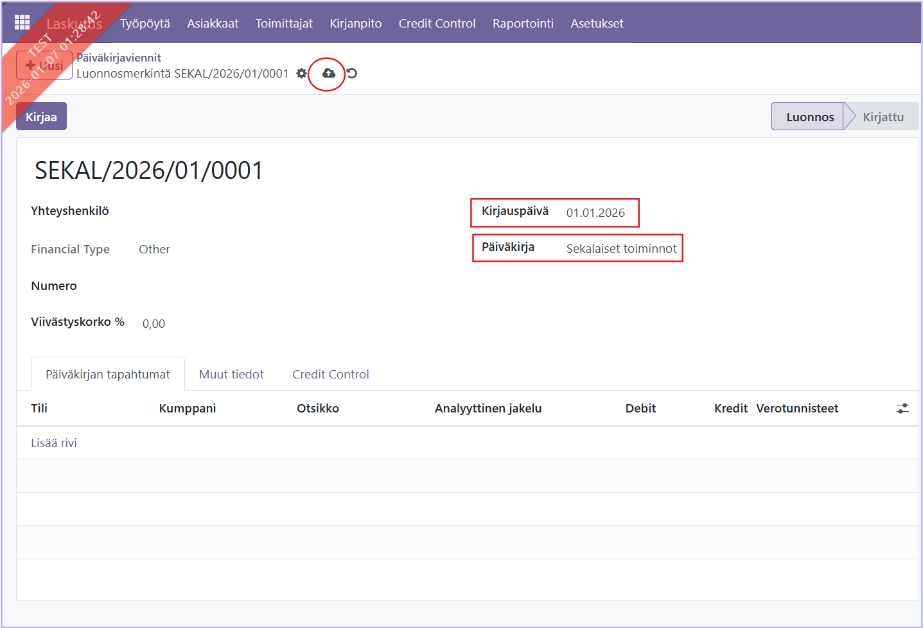
Task: Click the gear actions icon
Action: click(301, 74)
